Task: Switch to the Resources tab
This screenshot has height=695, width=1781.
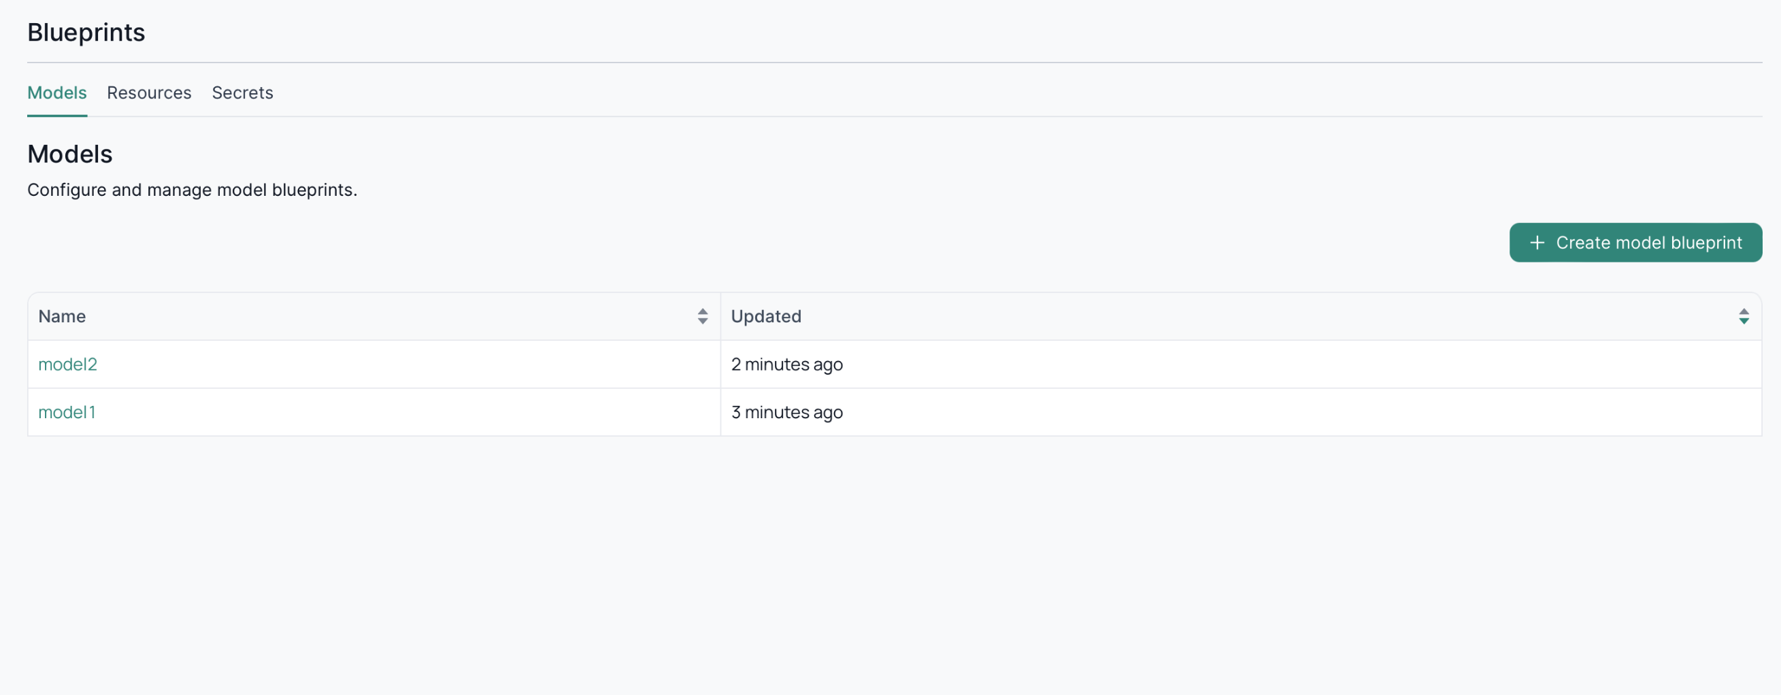Action: [149, 92]
